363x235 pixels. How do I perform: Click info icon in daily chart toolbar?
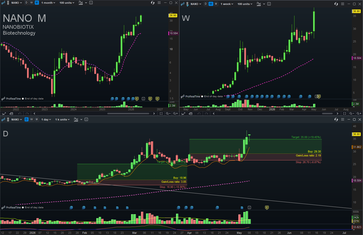point(87,120)
